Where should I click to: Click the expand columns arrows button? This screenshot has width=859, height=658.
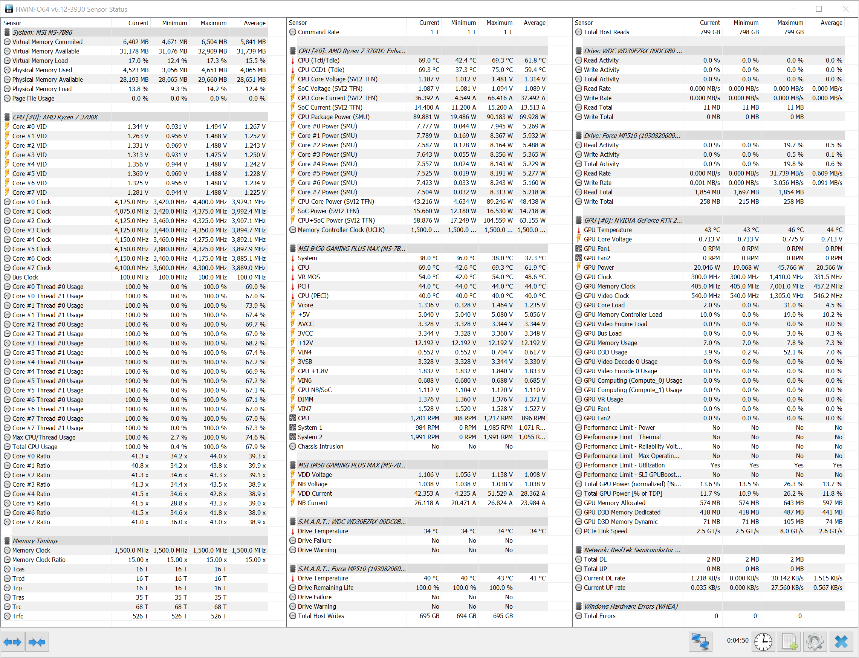click(x=12, y=642)
